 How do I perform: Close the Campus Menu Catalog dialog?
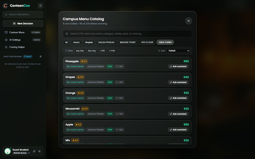pyautogui.click(x=189, y=21)
